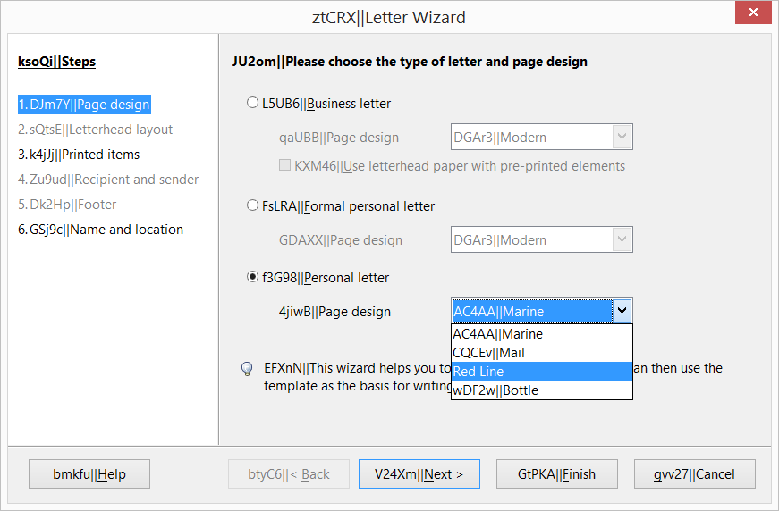Open Business letter Page design dropdown
The image size is (779, 511).
[622, 138]
